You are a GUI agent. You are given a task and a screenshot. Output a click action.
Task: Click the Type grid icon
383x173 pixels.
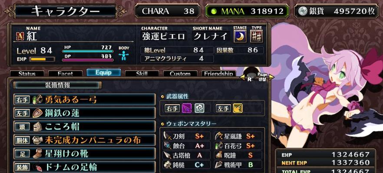pos(257,36)
